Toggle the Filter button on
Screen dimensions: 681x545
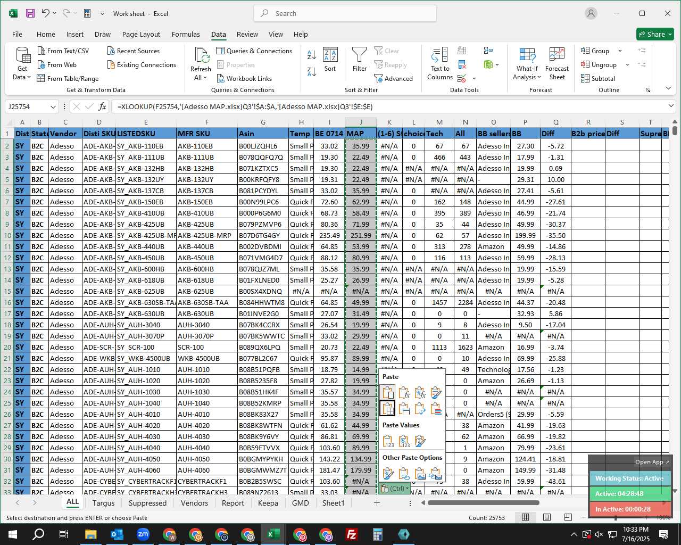(x=360, y=60)
